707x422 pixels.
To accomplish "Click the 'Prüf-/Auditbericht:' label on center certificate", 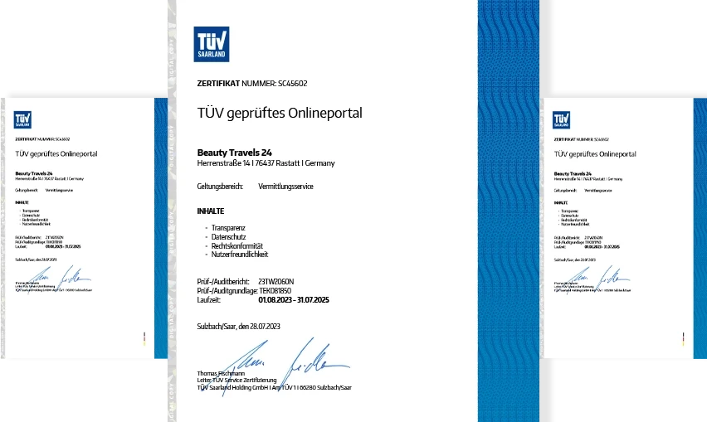I will tap(223, 282).
